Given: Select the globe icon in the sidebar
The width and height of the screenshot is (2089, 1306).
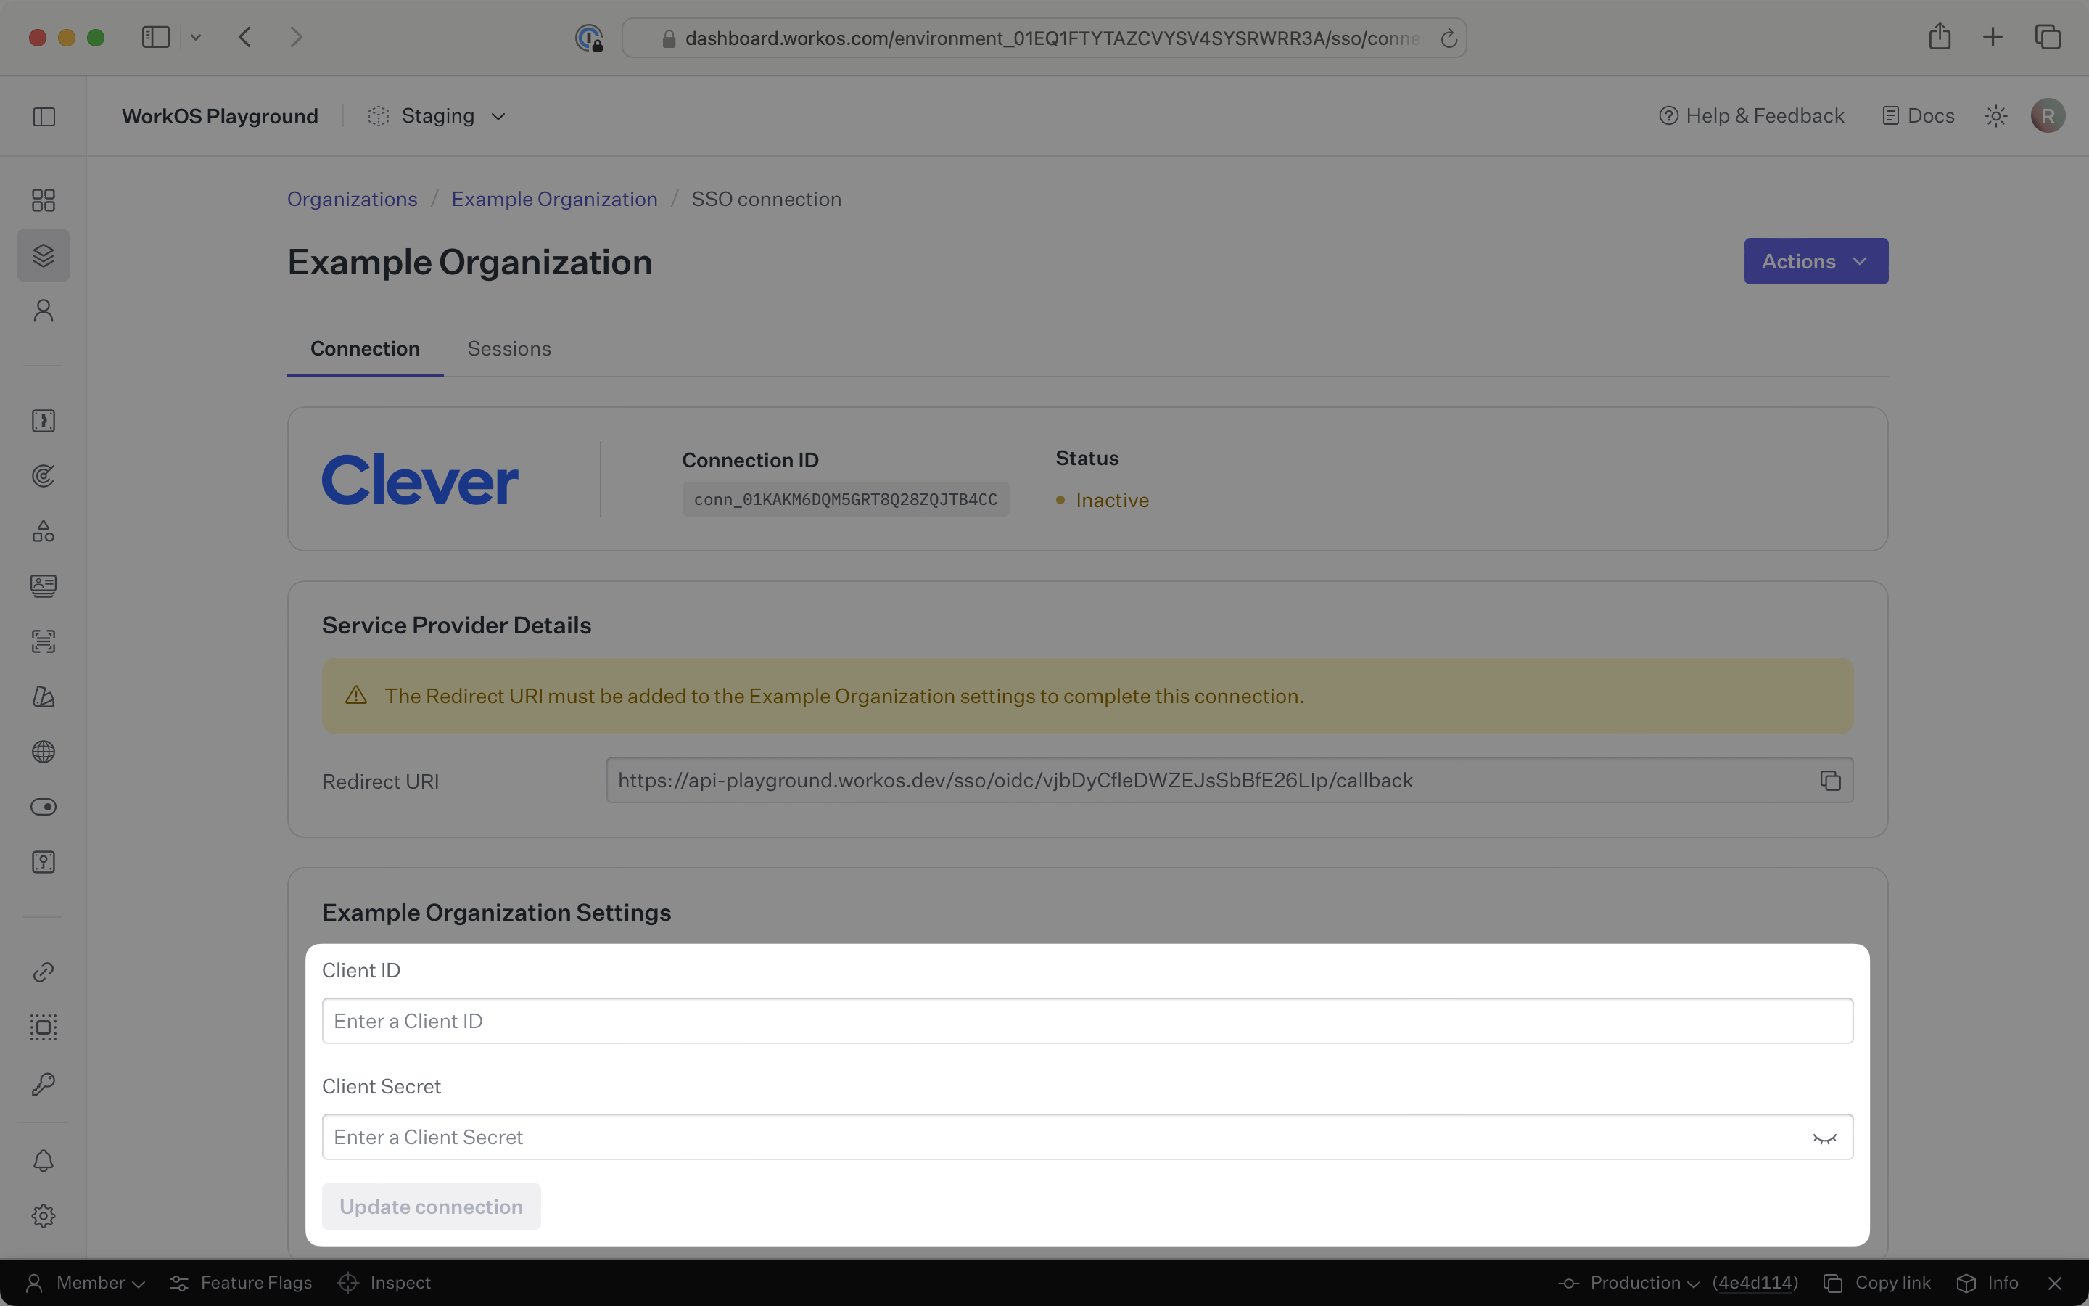Looking at the screenshot, I should [42, 752].
